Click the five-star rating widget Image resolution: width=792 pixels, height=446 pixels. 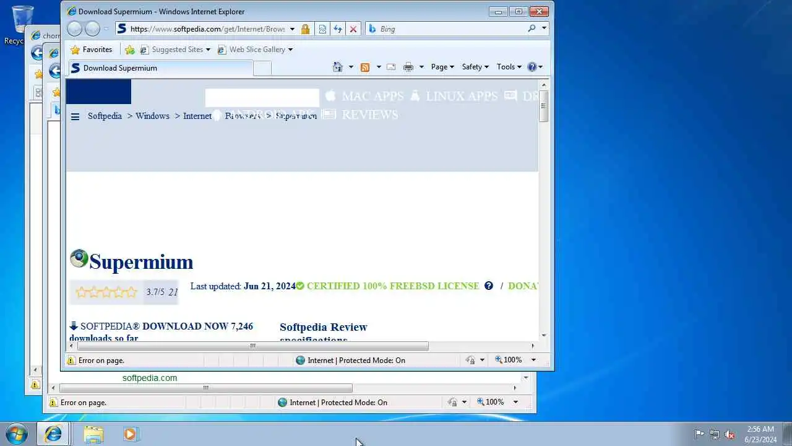coord(106,292)
